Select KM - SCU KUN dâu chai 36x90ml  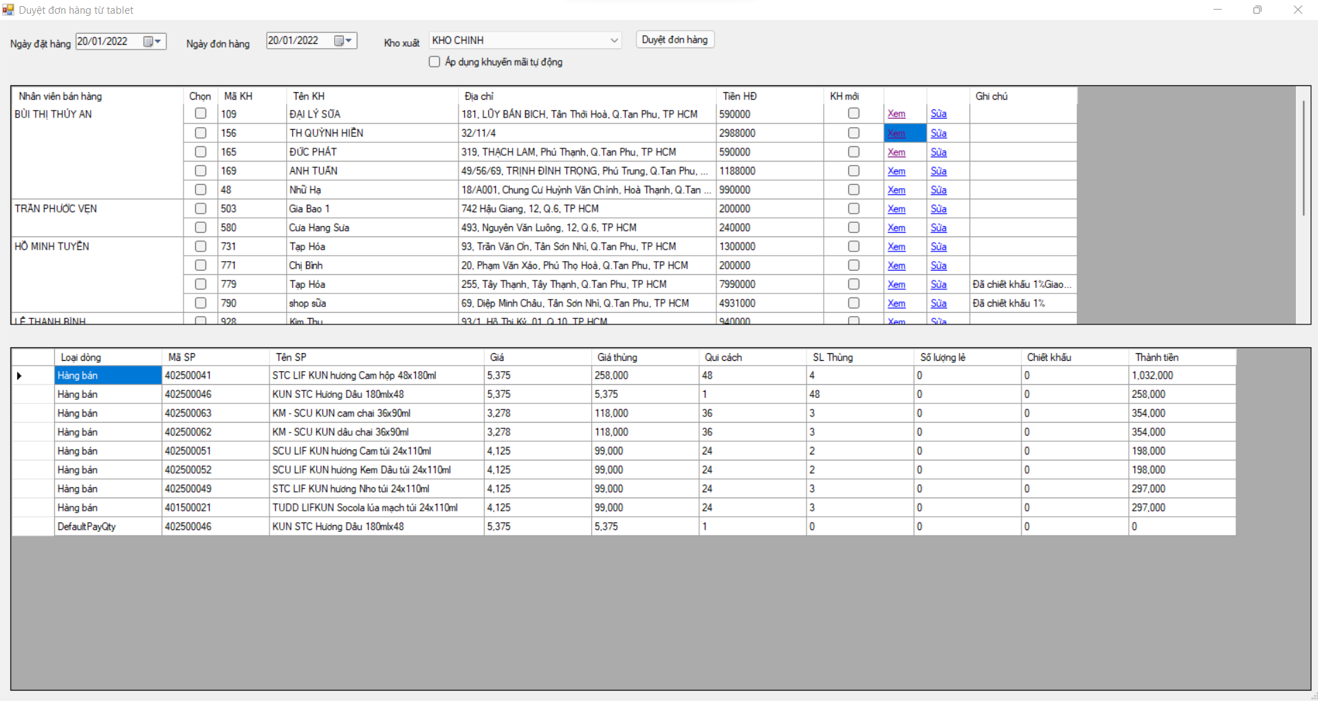(x=377, y=432)
